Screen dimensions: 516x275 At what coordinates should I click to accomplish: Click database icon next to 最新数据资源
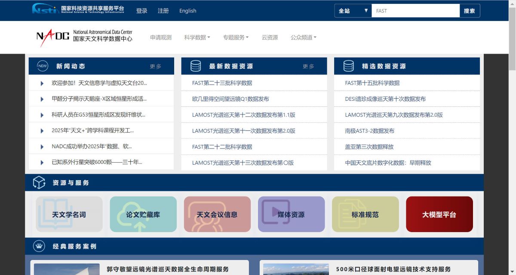coord(196,66)
